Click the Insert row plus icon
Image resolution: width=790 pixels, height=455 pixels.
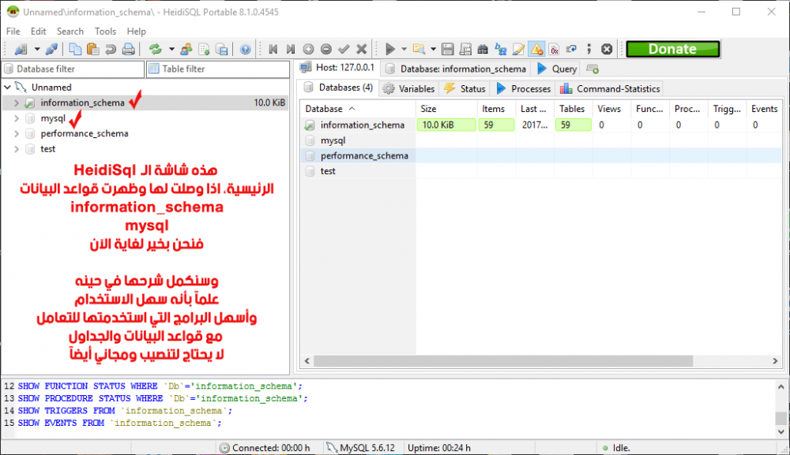pyautogui.click(x=308, y=49)
